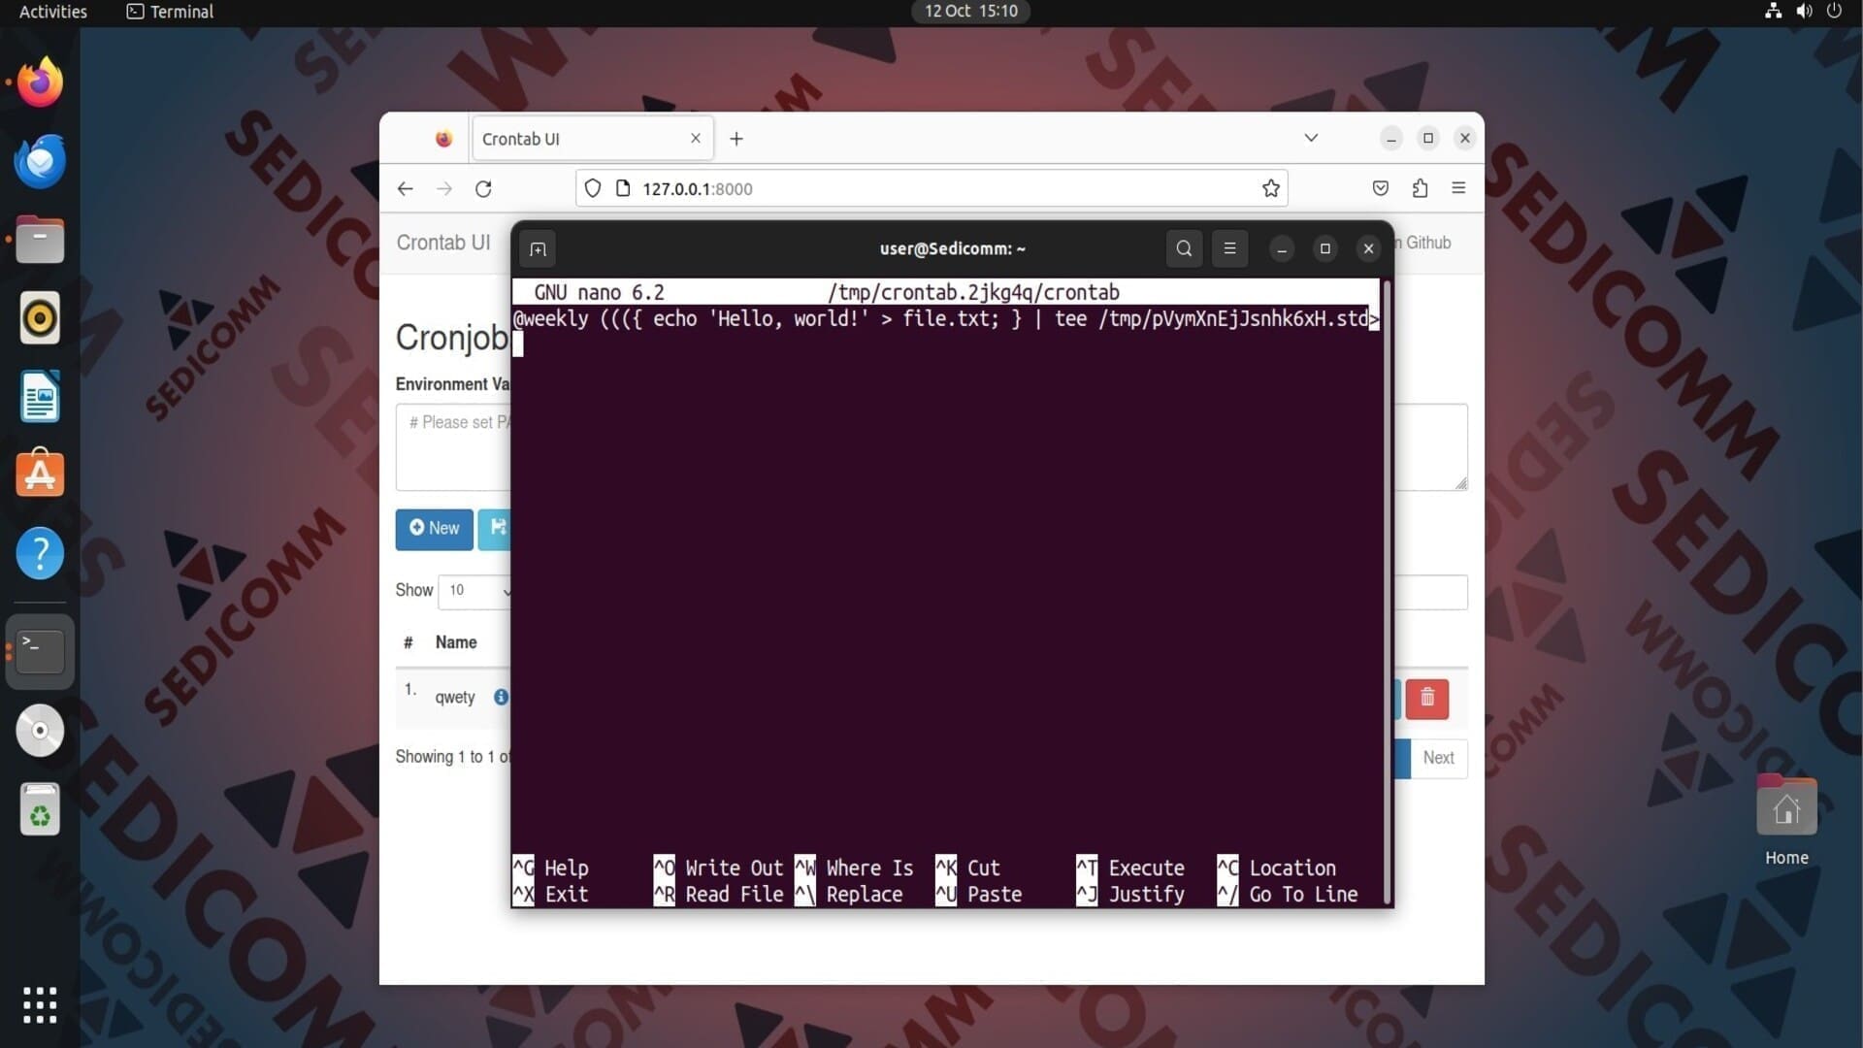Open the volume tray icon

[x=1804, y=11]
